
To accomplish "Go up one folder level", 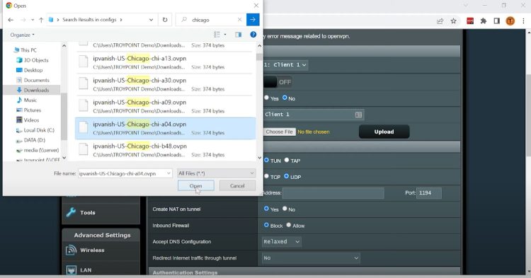I will click(x=41, y=20).
